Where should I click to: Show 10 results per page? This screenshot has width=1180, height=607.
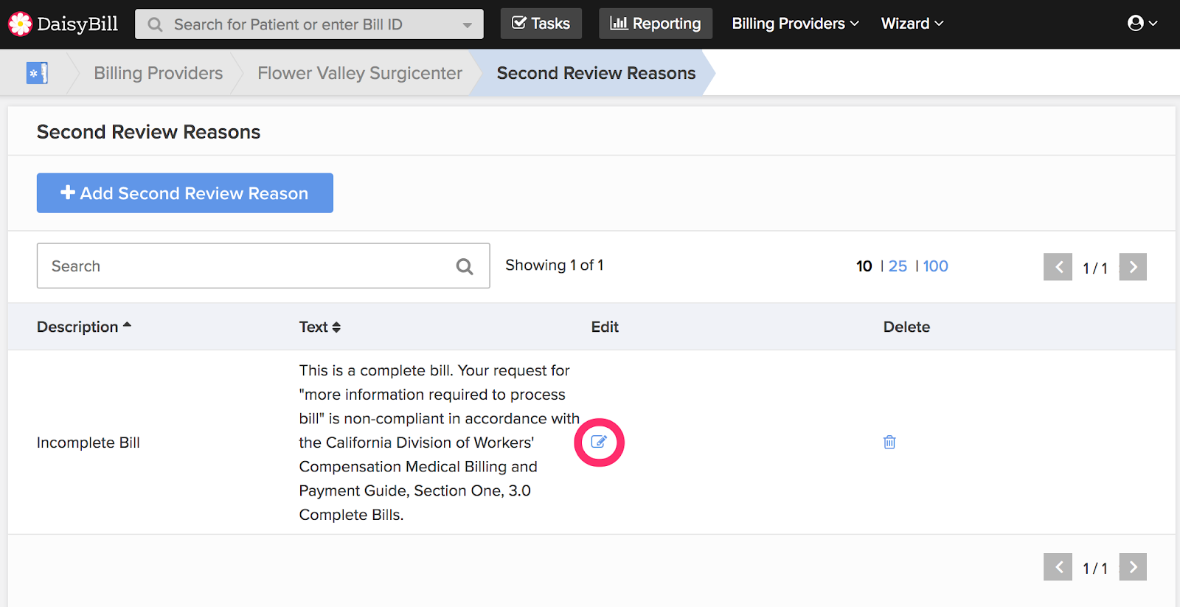click(864, 266)
